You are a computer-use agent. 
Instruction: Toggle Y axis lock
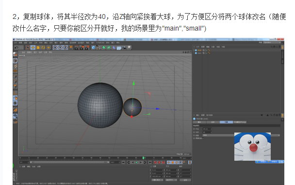60,48
